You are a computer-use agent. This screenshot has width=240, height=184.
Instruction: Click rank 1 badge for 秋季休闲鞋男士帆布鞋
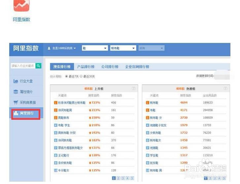56,103
